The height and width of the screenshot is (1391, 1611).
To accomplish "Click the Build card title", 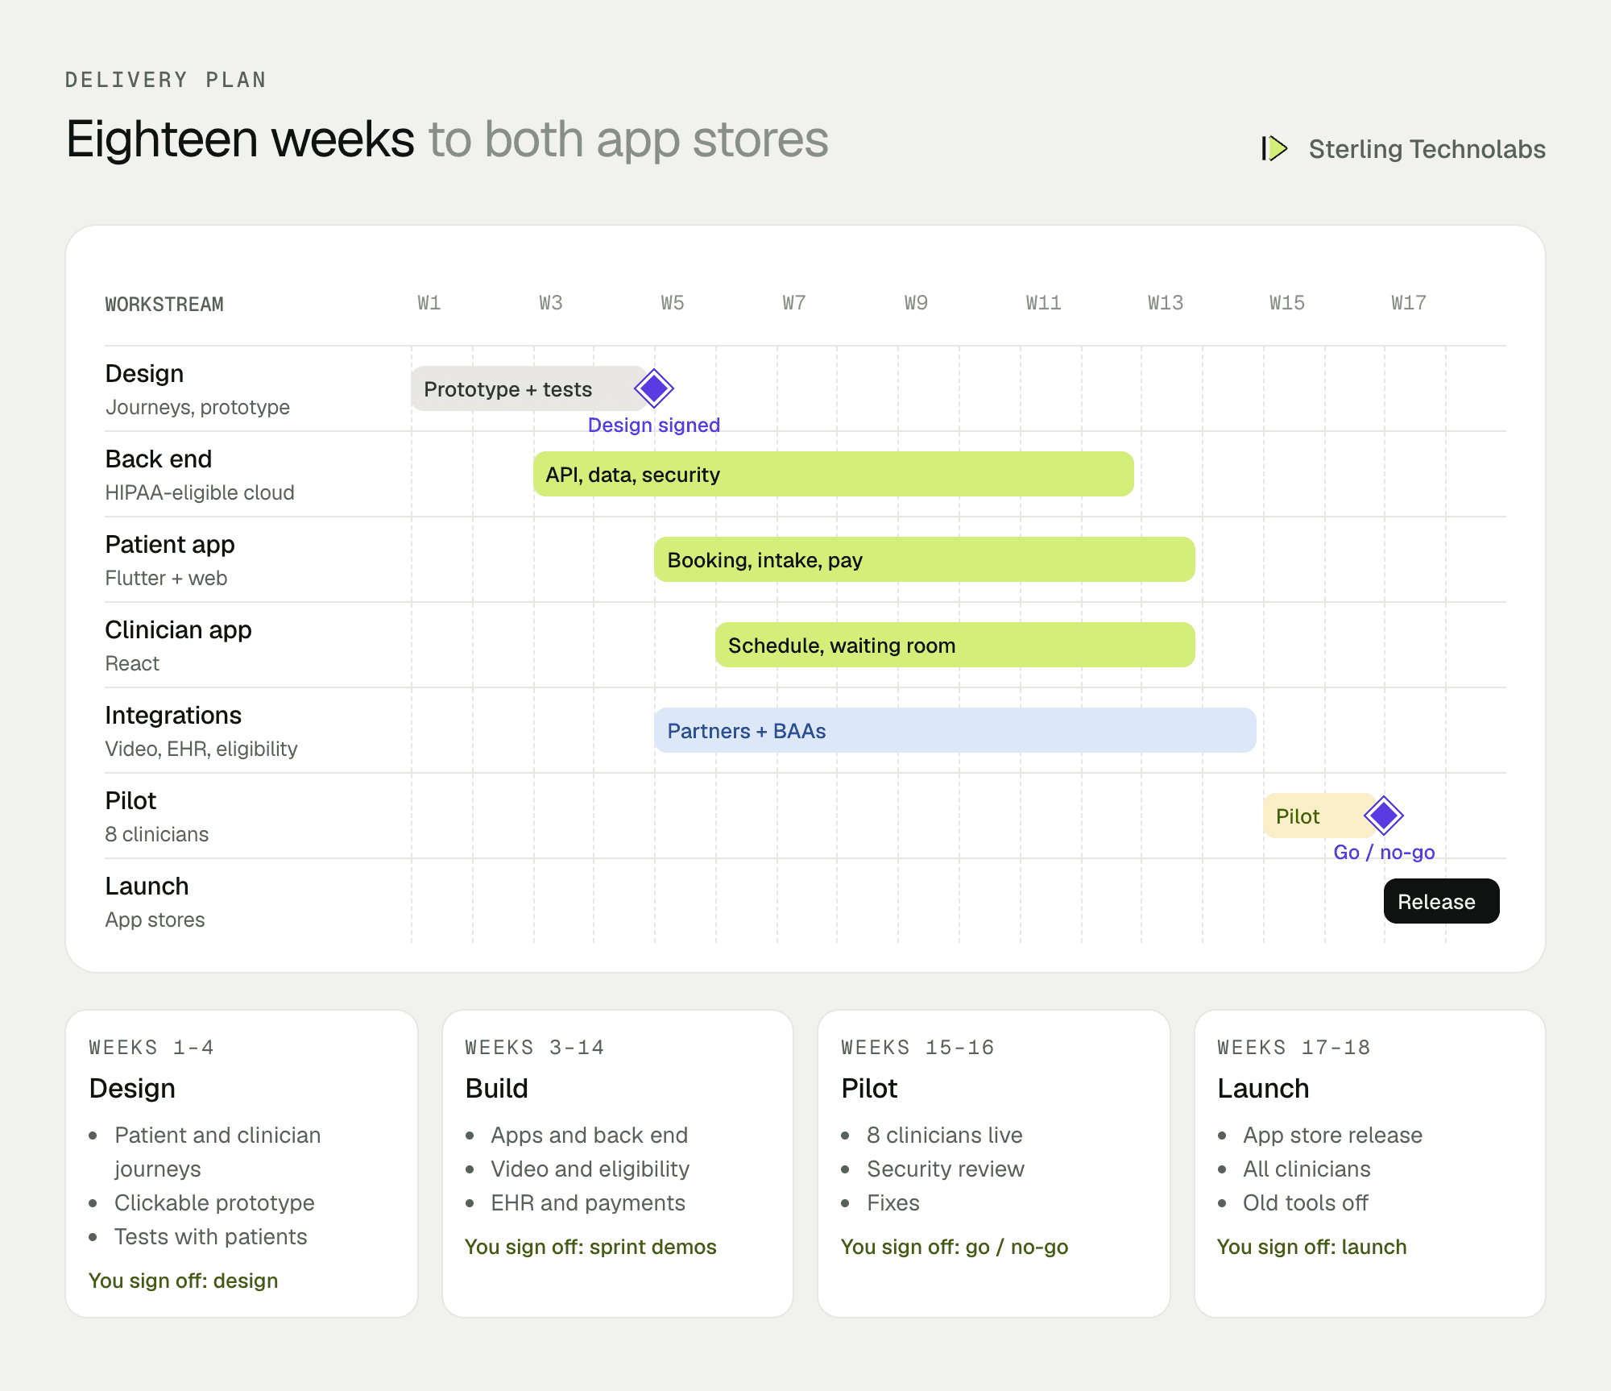I will tap(497, 1089).
